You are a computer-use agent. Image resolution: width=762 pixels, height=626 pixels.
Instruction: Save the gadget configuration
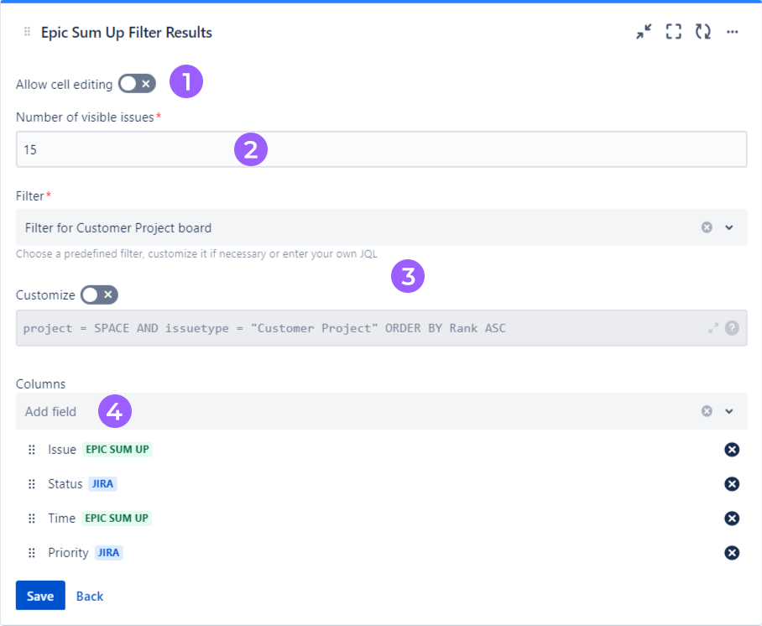pos(39,595)
